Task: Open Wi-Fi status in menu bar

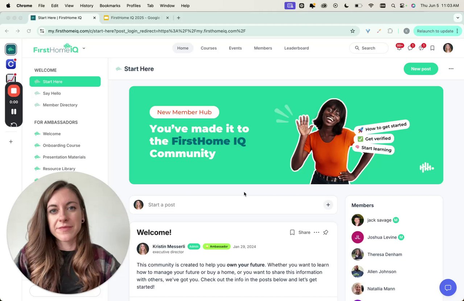Action: (370, 5)
